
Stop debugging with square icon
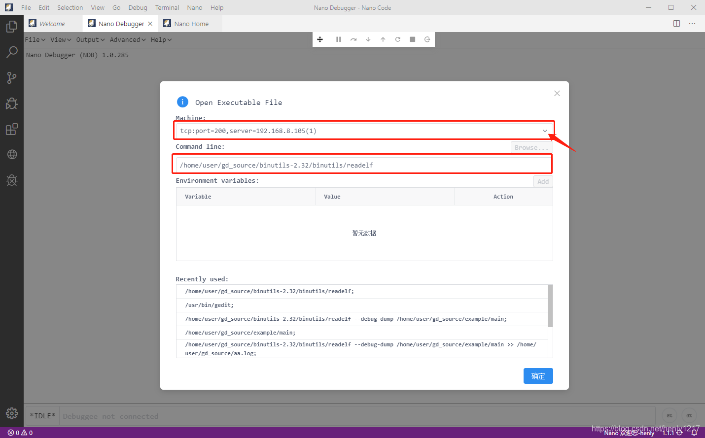tap(413, 39)
